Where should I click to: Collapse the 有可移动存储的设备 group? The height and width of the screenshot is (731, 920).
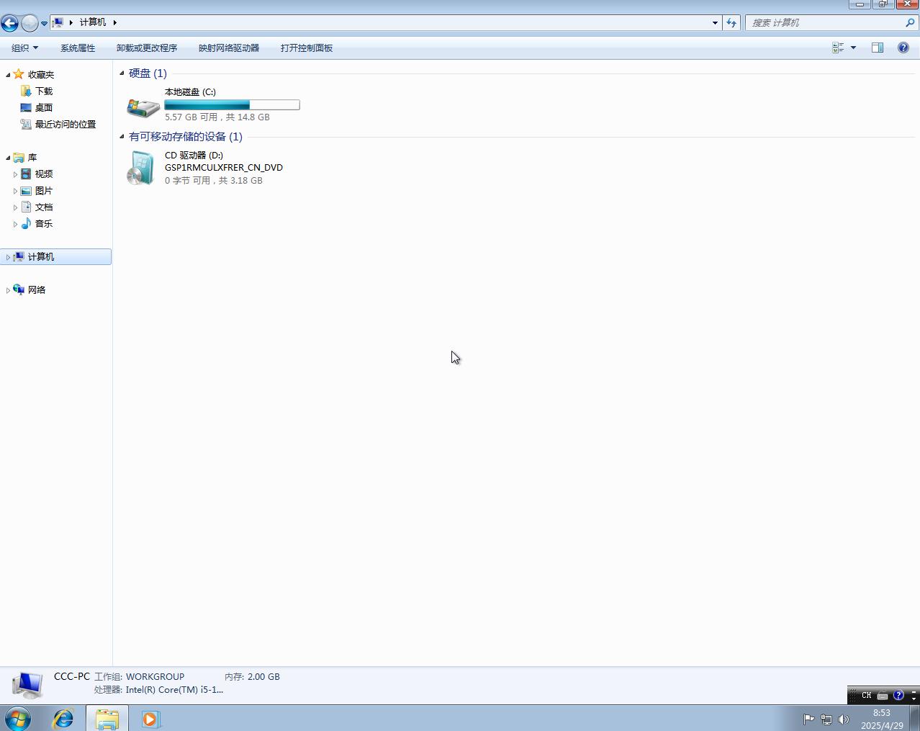(122, 137)
